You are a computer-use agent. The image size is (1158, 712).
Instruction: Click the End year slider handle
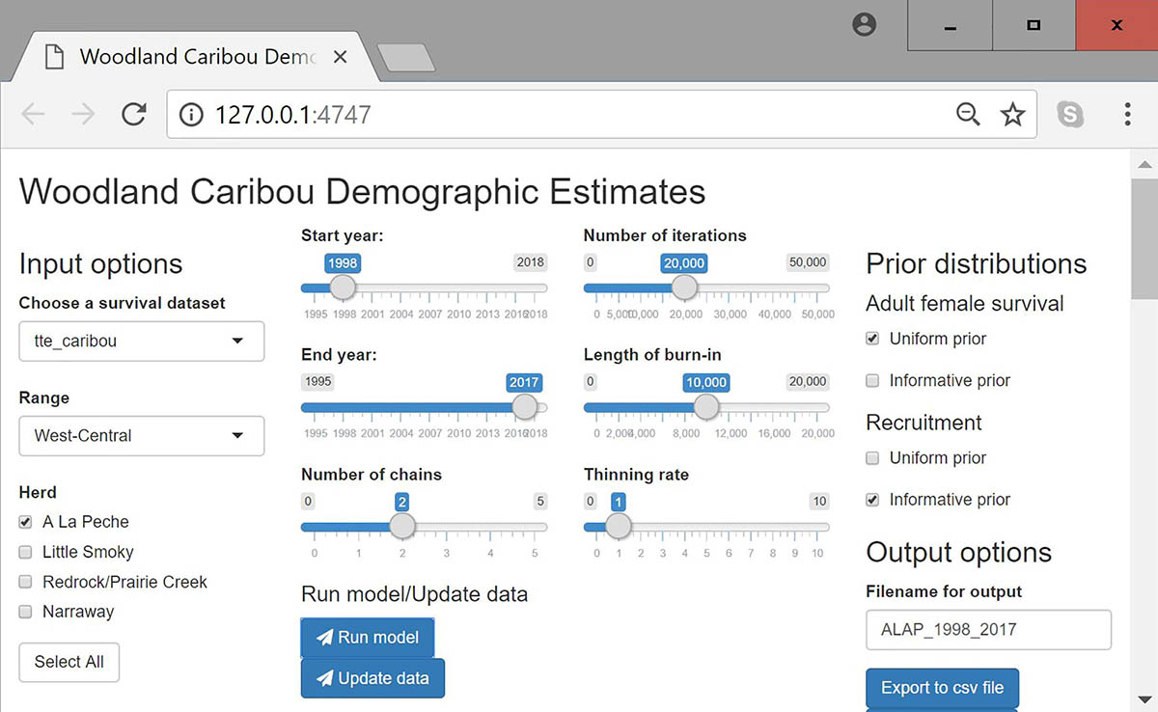pos(525,407)
